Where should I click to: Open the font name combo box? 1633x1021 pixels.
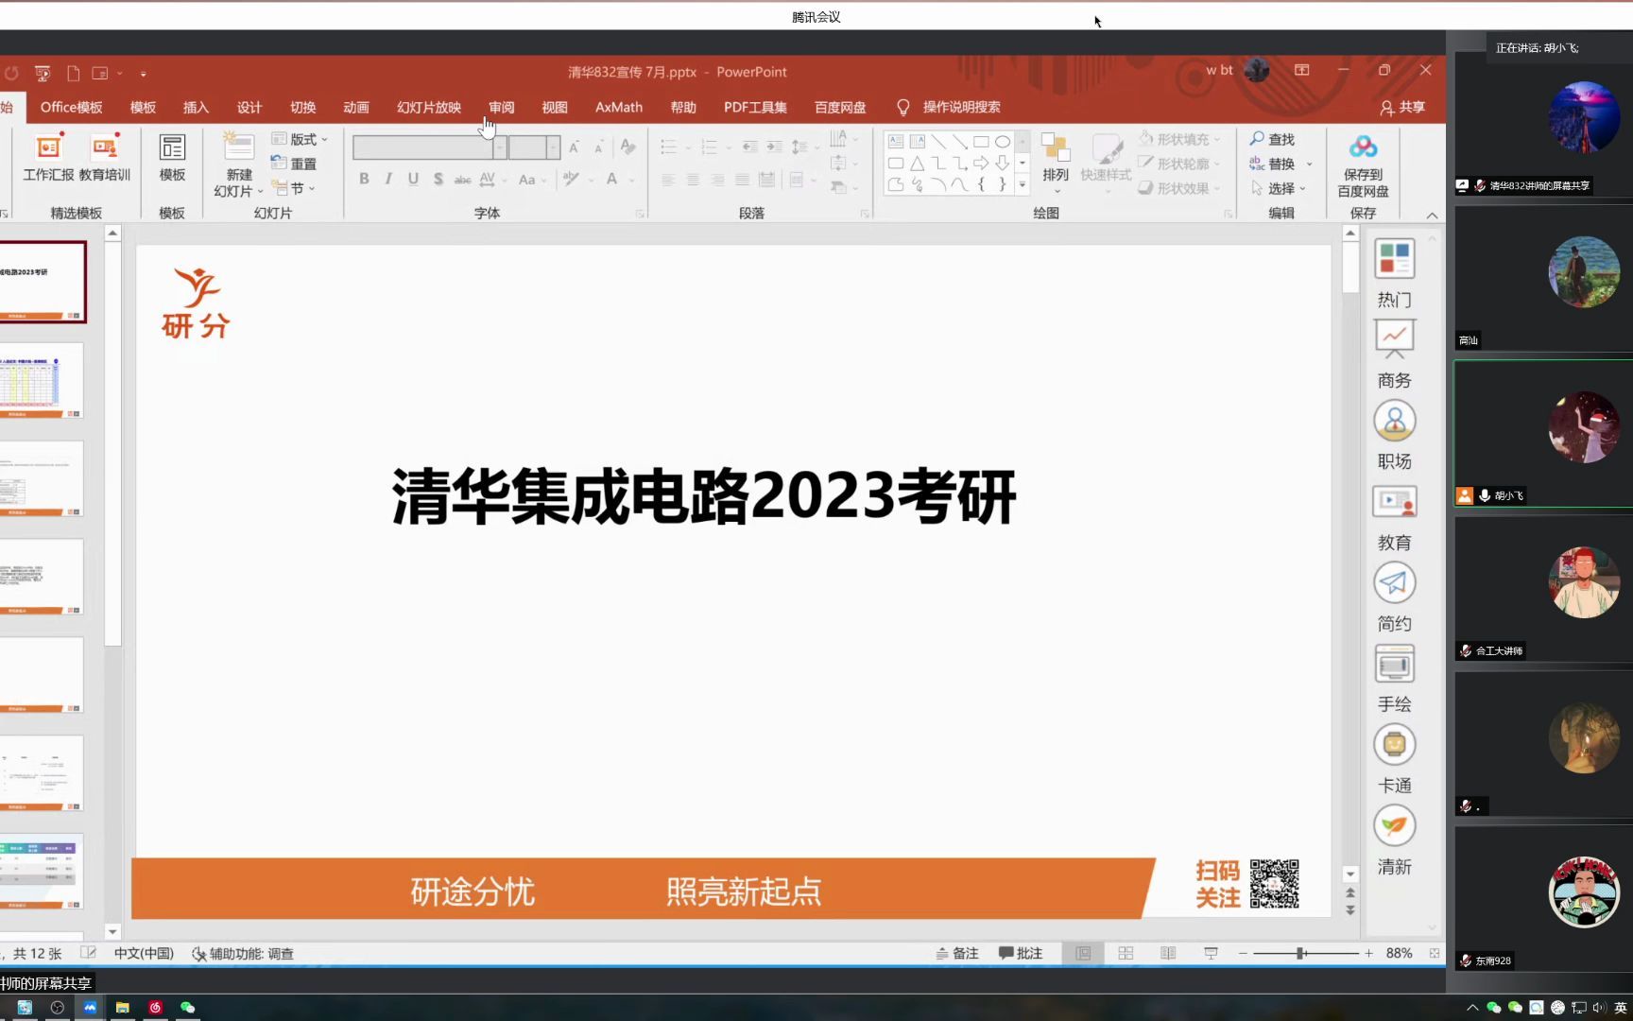click(x=430, y=147)
